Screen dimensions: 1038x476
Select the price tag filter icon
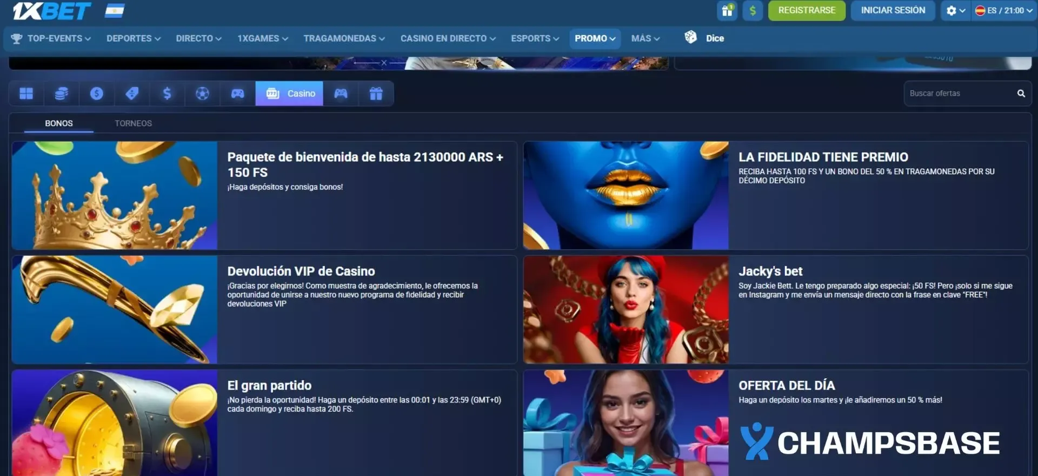(132, 94)
